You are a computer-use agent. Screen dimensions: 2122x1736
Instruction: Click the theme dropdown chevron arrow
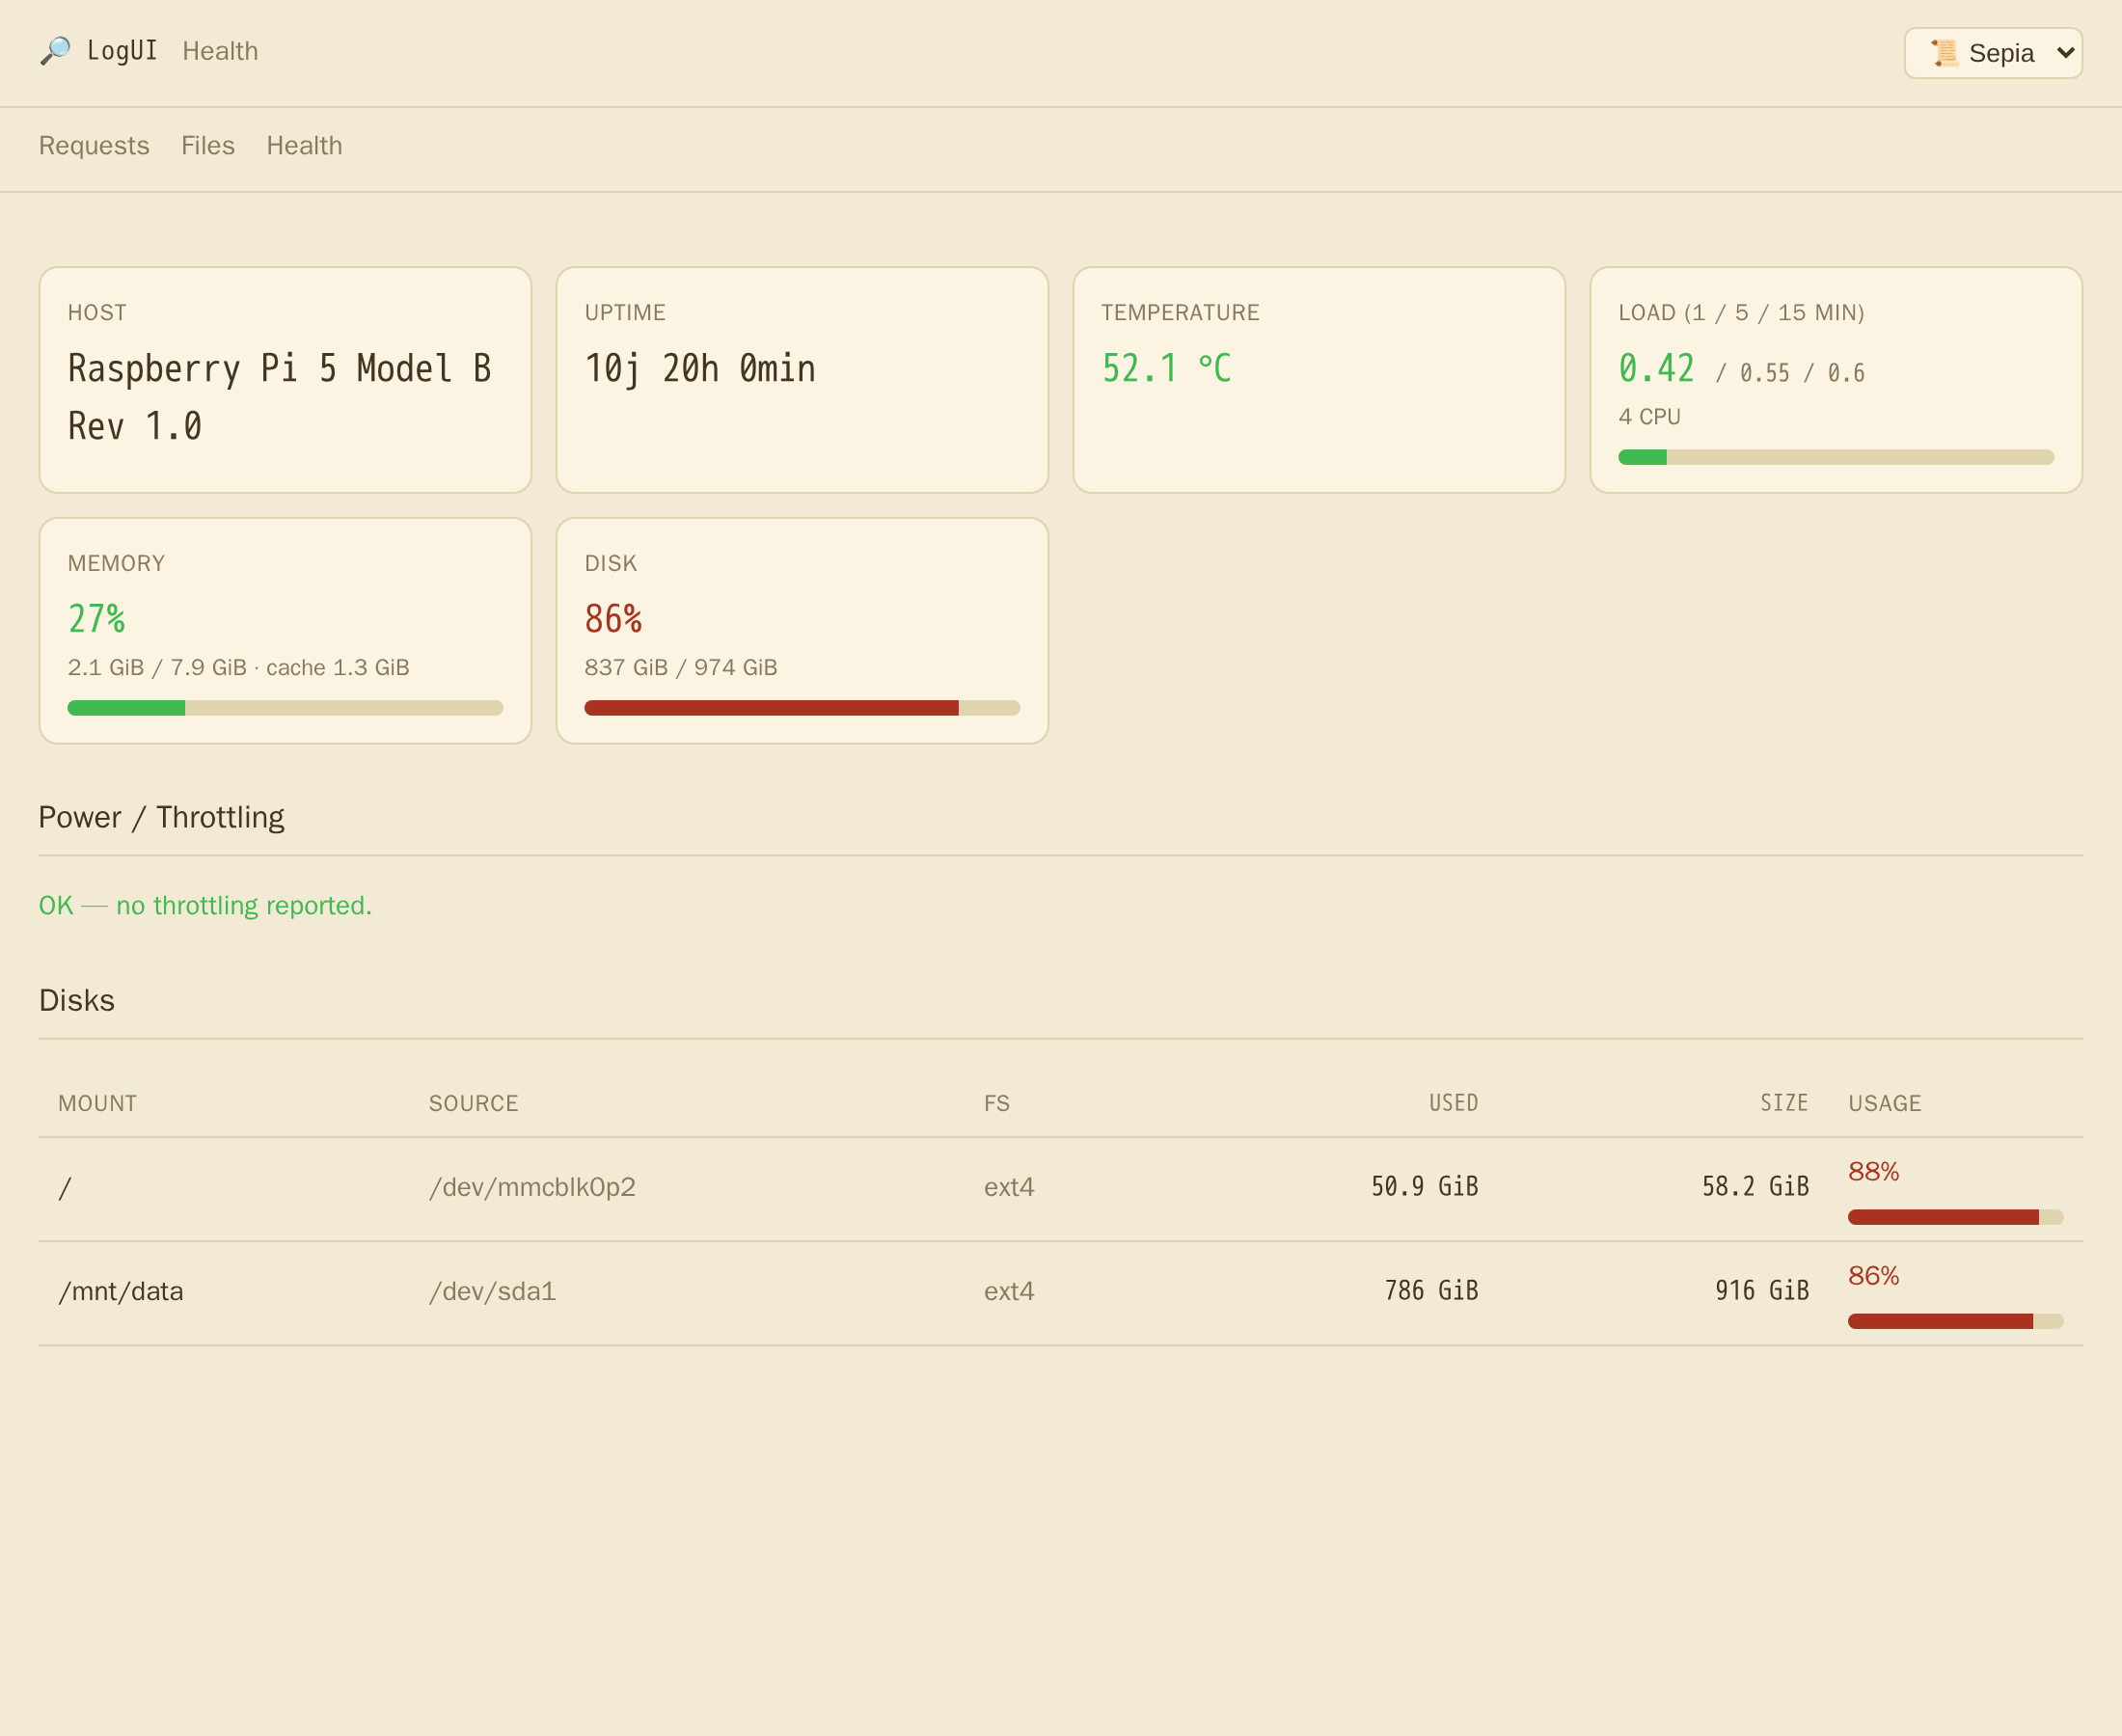2065,53
